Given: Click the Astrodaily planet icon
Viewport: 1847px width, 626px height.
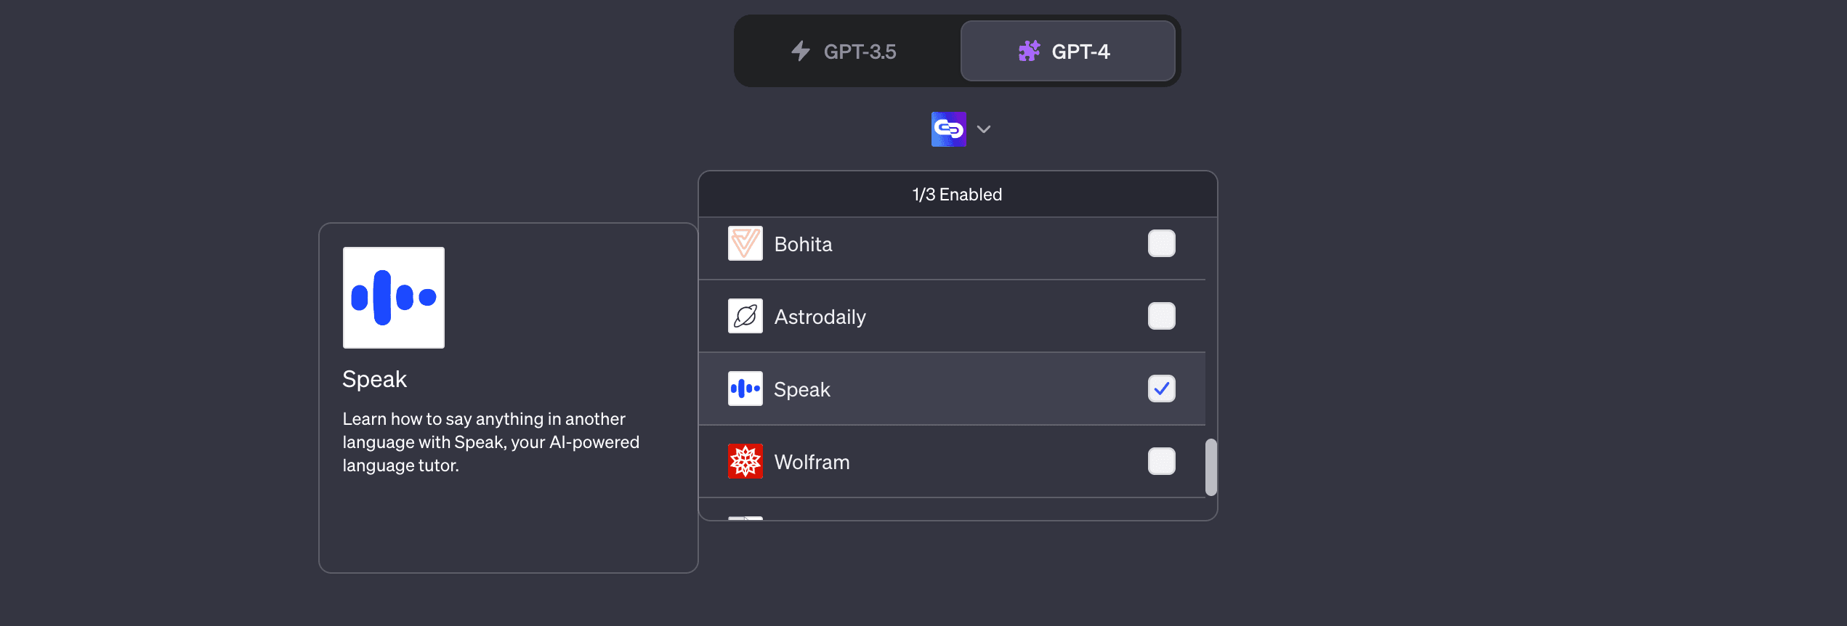Looking at the screenshot, I should [745, 316].
